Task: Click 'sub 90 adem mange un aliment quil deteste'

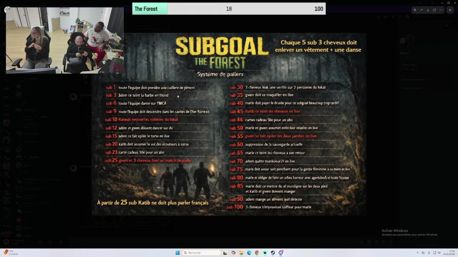Action: pos(266,199)
